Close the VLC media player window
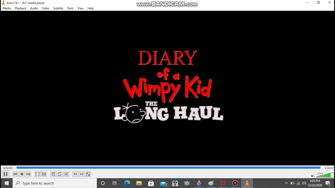335x188 pixels. tap(330, 3)
